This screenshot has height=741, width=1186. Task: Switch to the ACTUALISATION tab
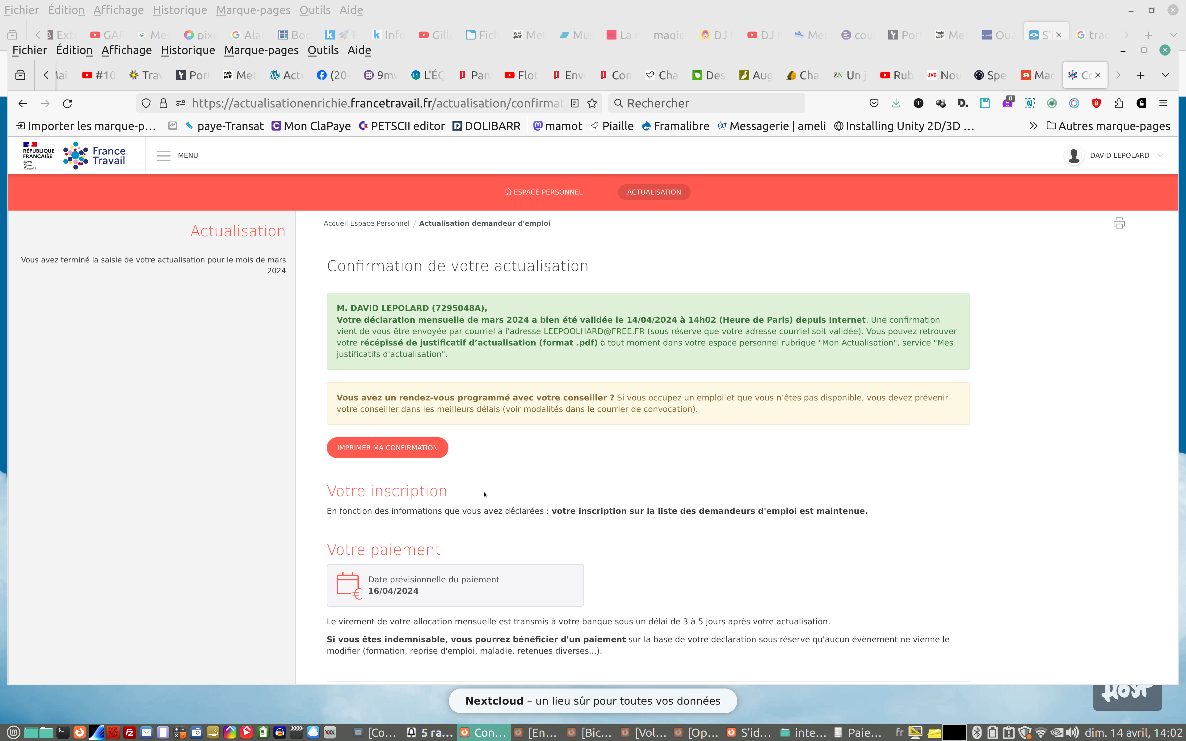click(x=654, y=192)
